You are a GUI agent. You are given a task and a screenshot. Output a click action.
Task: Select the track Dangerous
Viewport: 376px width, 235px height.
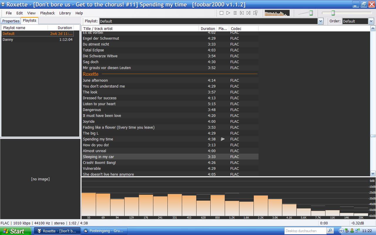[x=170, y=110]
